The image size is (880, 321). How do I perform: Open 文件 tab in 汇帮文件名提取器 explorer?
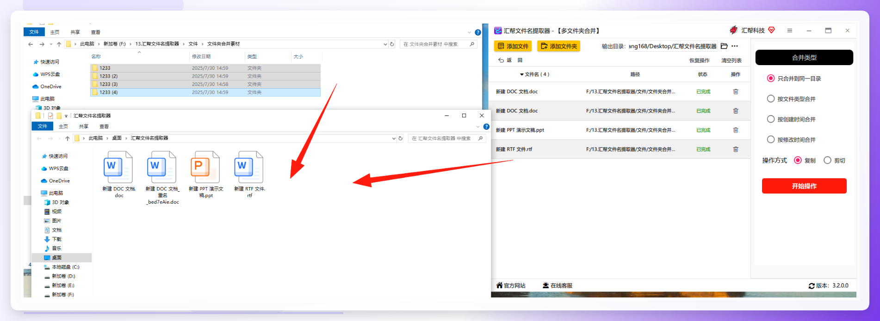tap(43, 126)
